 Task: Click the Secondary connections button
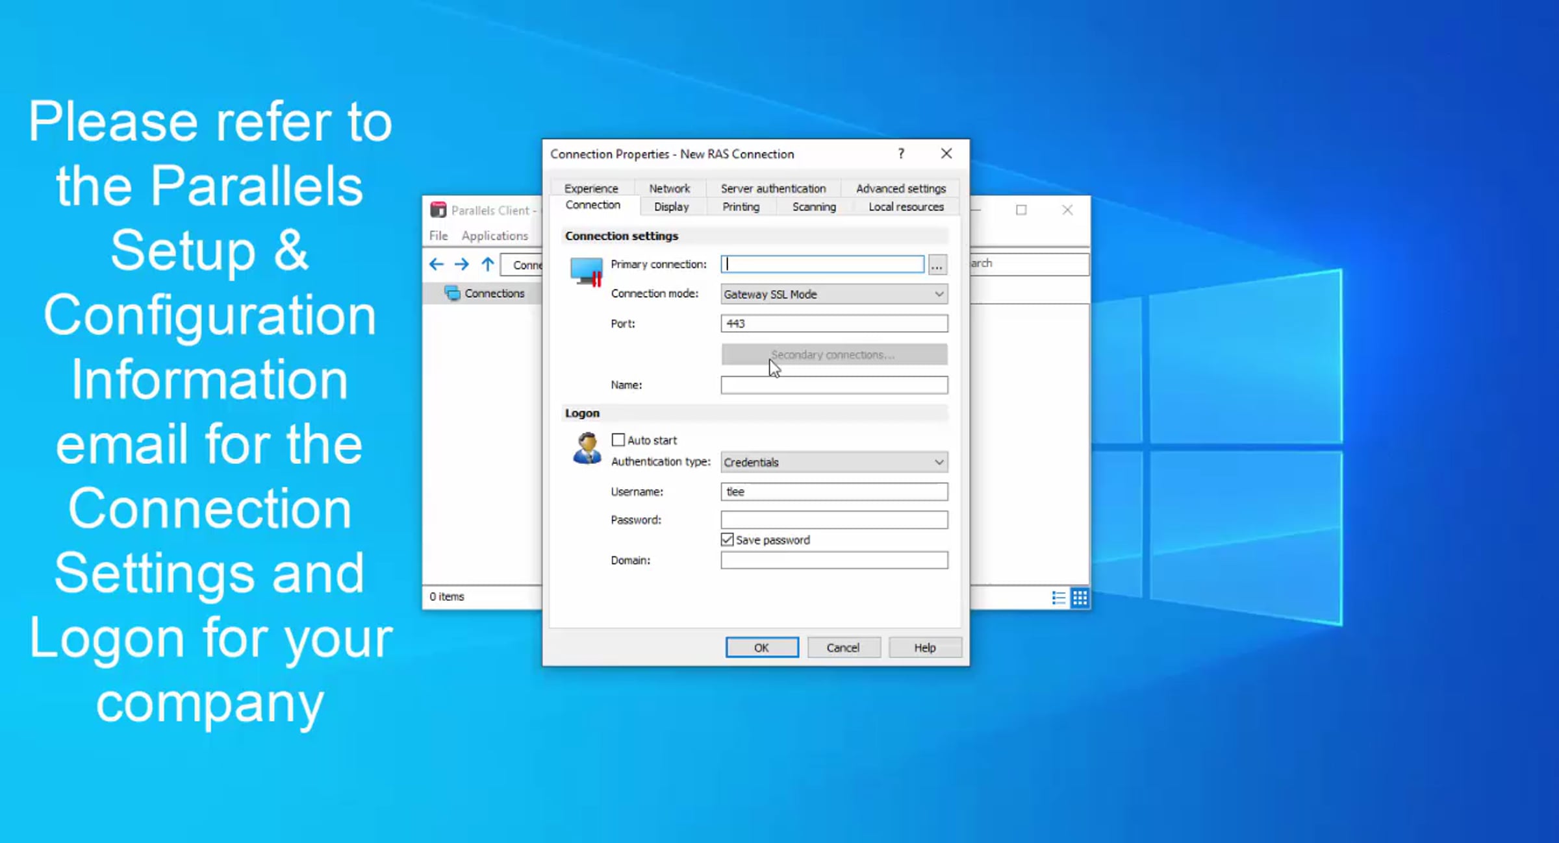[x=834, y=354]
